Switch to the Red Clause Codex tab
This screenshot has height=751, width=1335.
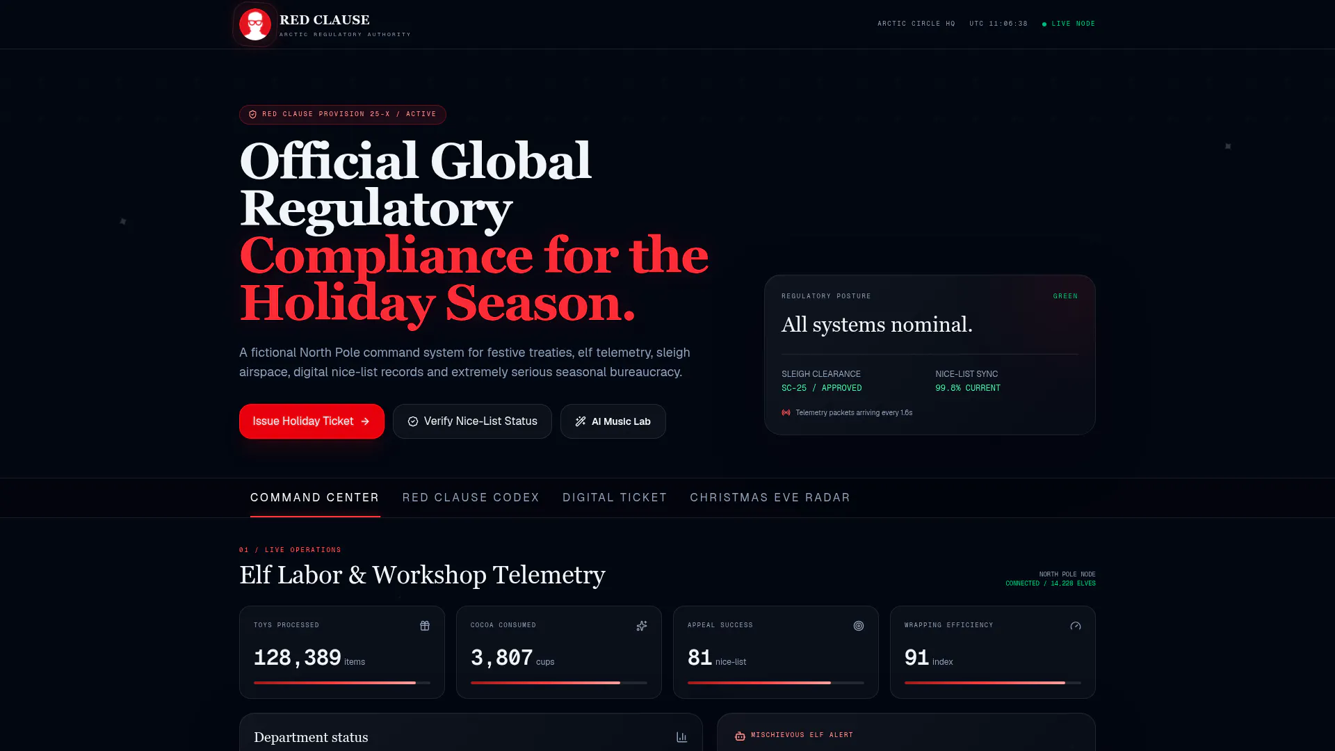coord(471,498)
